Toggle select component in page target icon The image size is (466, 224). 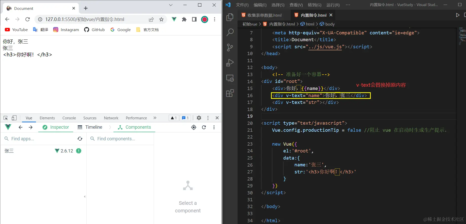point(194,127)
